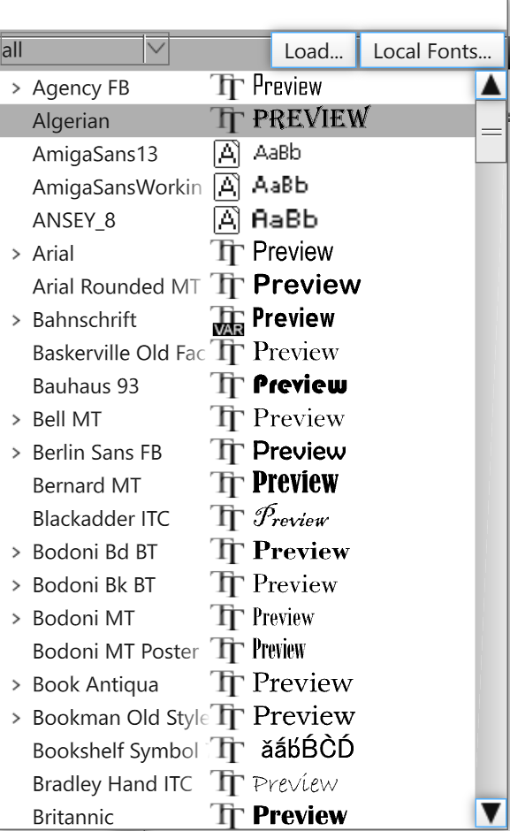The image size is (510, 831).
Task: Expand the Arial font family
Action: tap(17, 254)
